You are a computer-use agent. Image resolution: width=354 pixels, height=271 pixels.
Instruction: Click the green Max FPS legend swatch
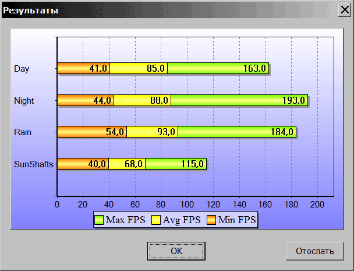point(99,220)
